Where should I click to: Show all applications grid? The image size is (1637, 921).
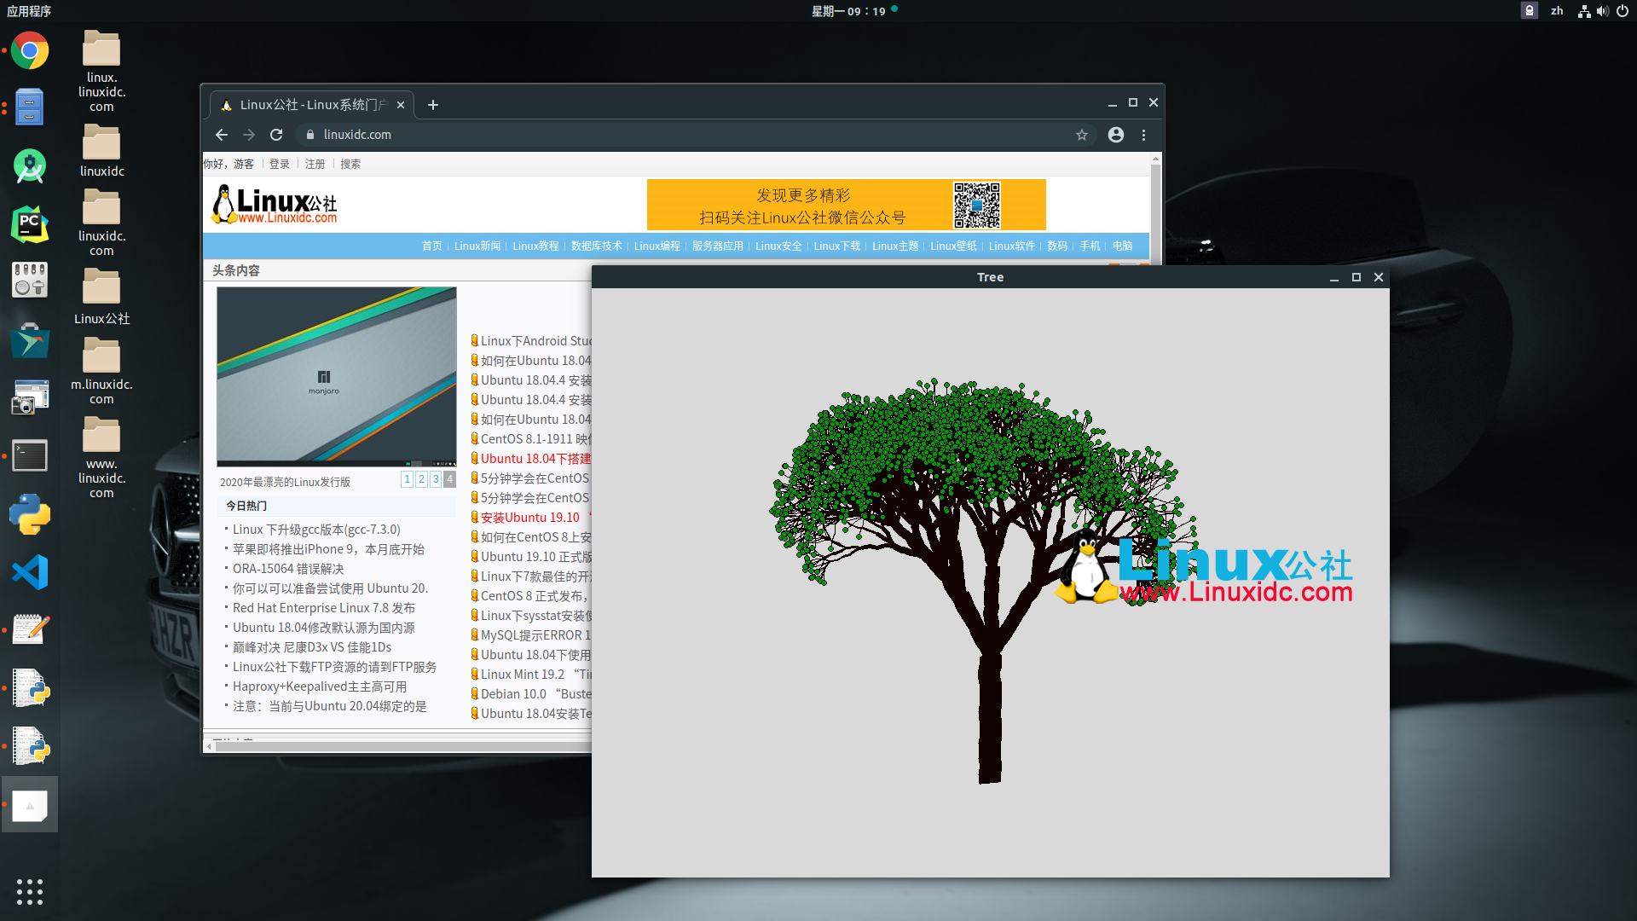point(30,891)
